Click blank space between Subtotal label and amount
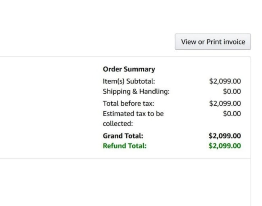 click(181, 81)
